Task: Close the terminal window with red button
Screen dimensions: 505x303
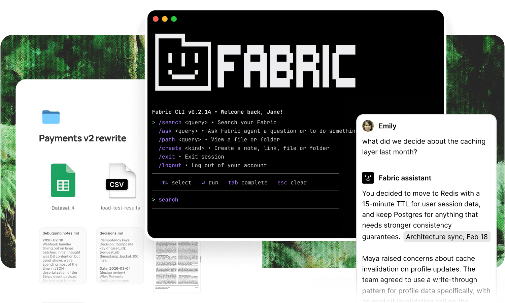Action: 156,19
